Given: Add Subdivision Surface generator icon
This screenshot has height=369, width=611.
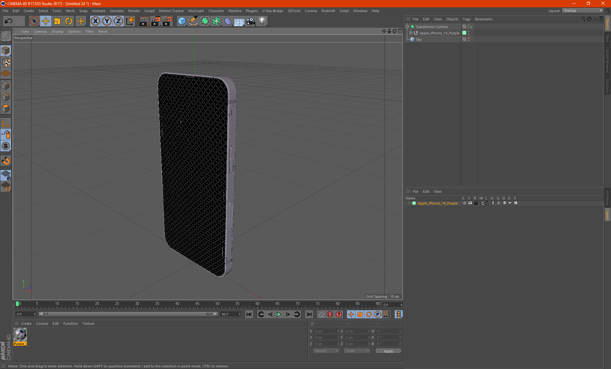Looking at the screenshot, I should point(205,21).
